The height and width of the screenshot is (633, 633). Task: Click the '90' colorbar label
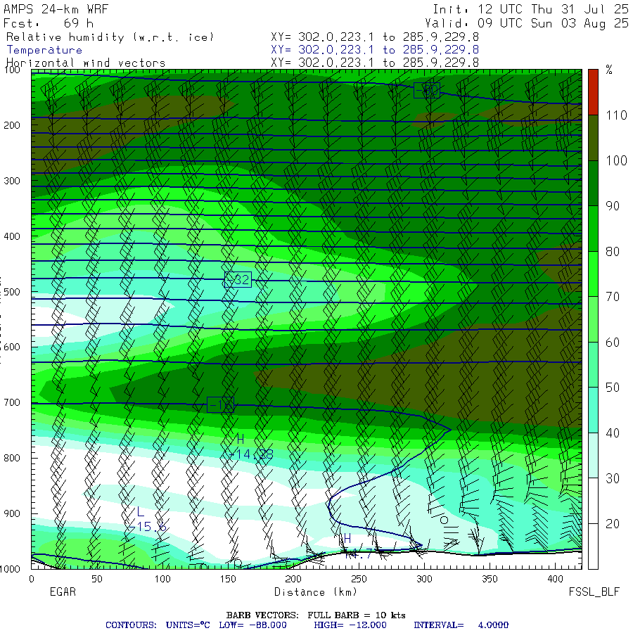(x=613, y=206)
